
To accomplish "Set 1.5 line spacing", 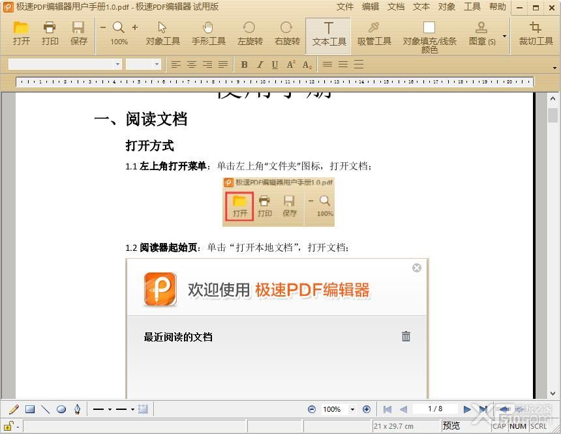I will tap(343, 65).
